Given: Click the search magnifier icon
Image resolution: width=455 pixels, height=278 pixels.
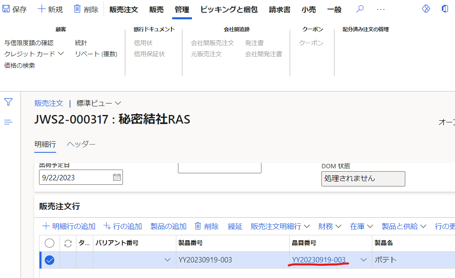Looking at the screenshot, I should pos(360,9).
